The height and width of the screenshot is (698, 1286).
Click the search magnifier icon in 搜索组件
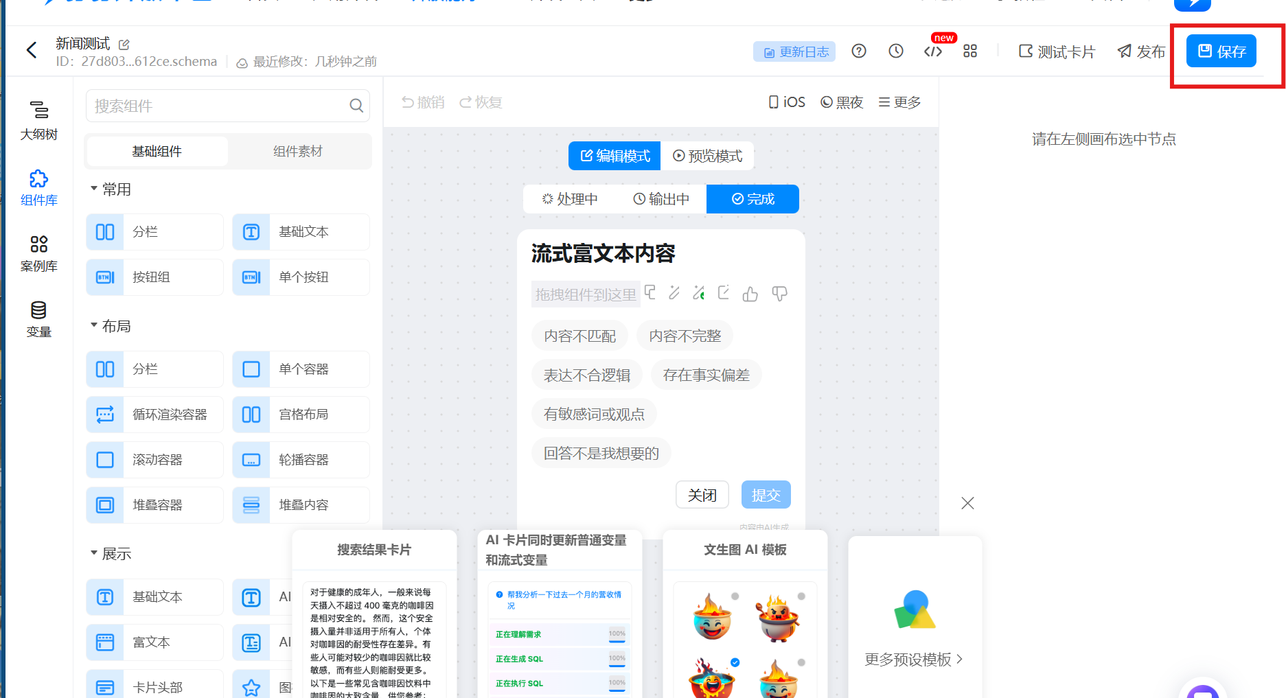[x=356, y=106]
